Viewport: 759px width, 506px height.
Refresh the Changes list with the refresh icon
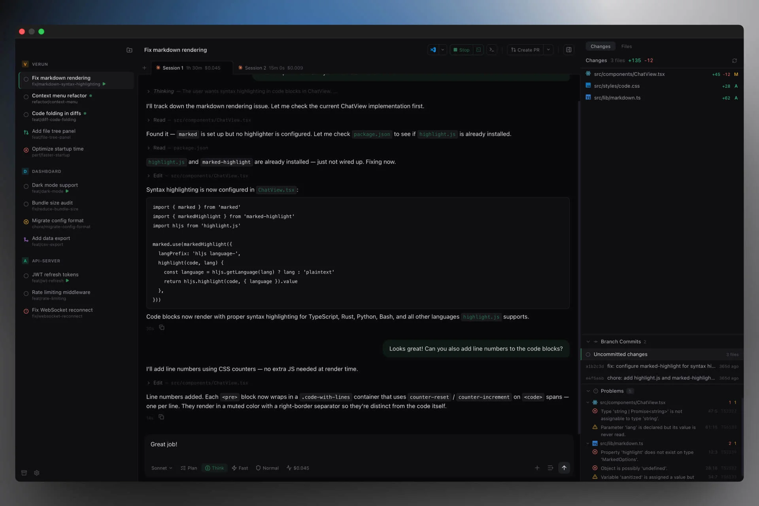(x=734, y=60)
